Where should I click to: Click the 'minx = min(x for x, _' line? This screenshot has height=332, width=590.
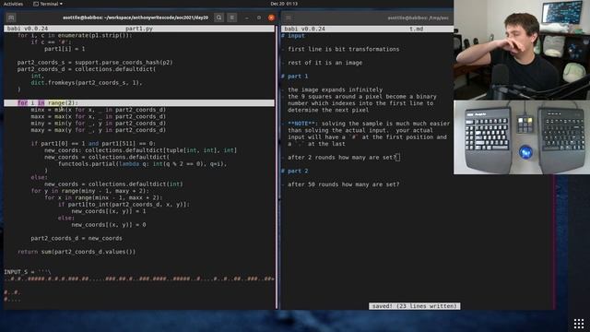(99, 110)
